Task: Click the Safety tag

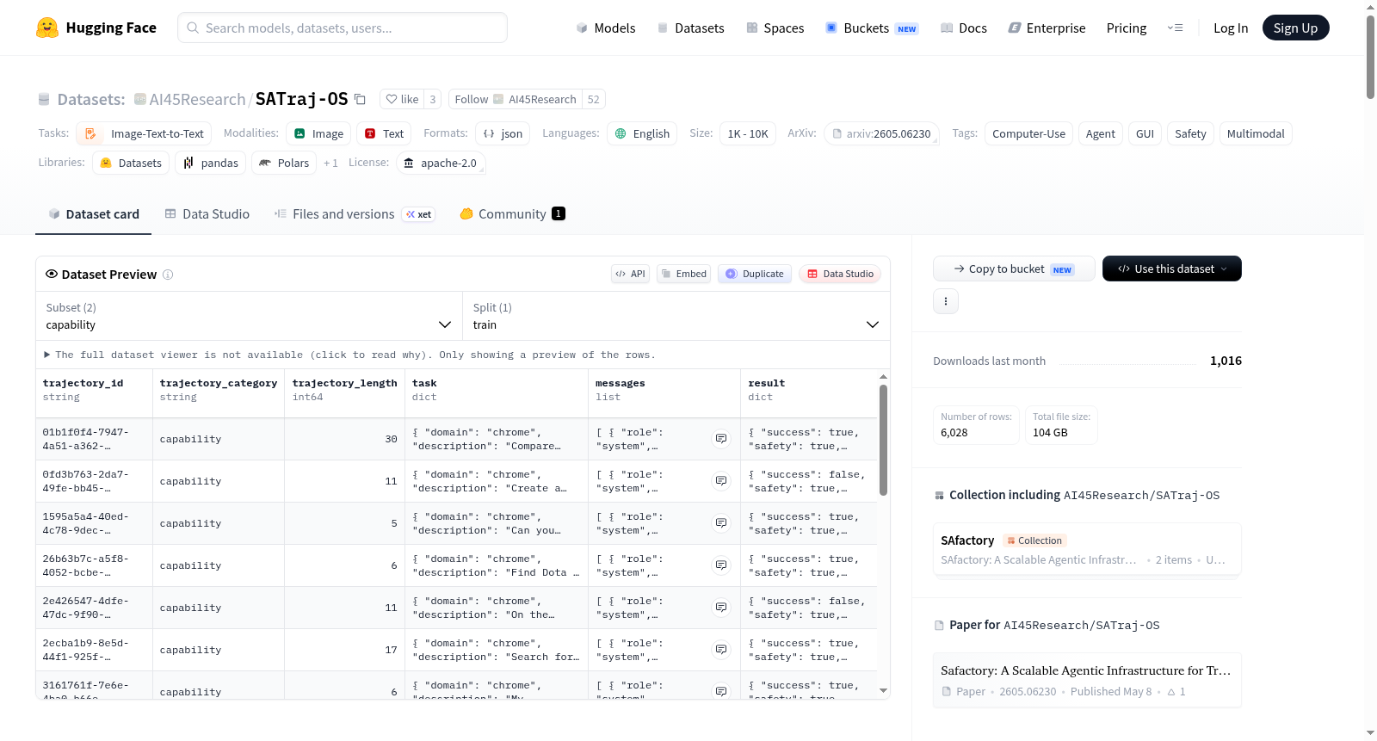Action: (1190, 133)
